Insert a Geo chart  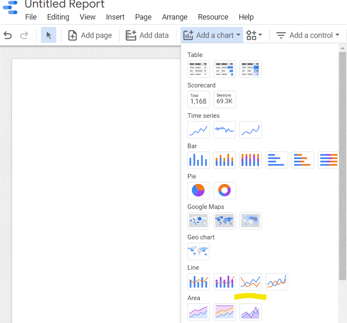point(198,251)
